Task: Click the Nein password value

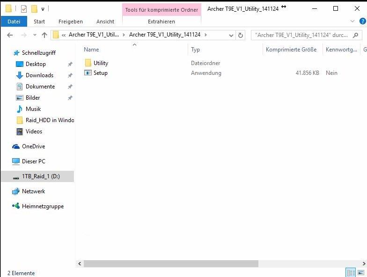Action: (x=331, y=73)
